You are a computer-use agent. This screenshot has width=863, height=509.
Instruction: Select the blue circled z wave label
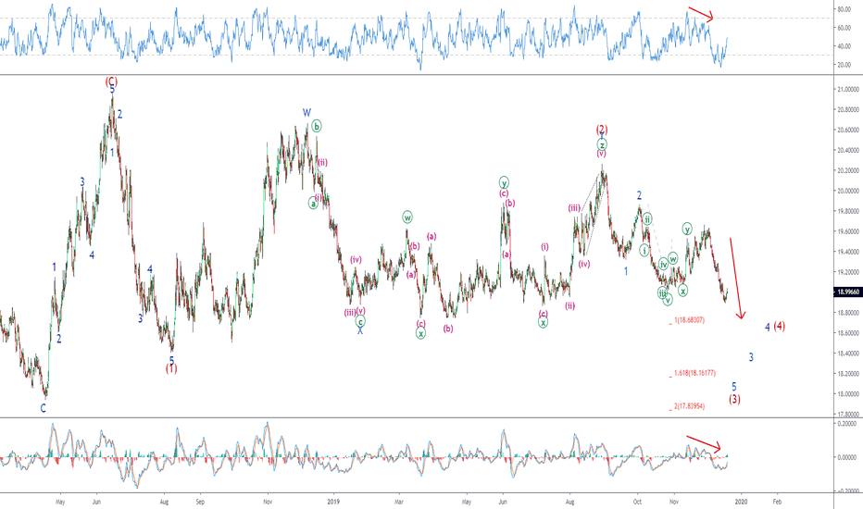[x=602, y=143]
